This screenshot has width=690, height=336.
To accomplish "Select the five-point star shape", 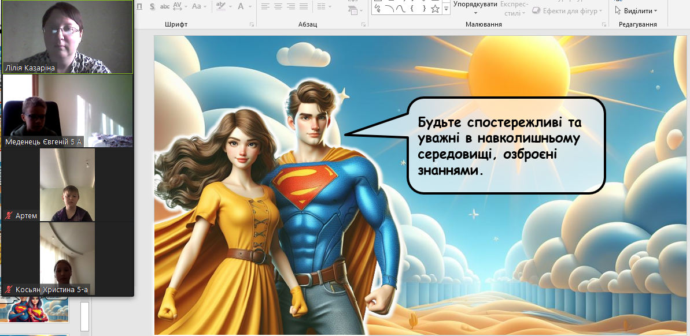I will pyautogui.click(x=435, y=8).
